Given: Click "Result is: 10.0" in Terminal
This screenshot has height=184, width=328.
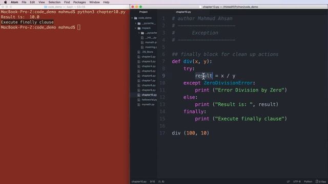Looking at the screenshot, I should (20, 17).
